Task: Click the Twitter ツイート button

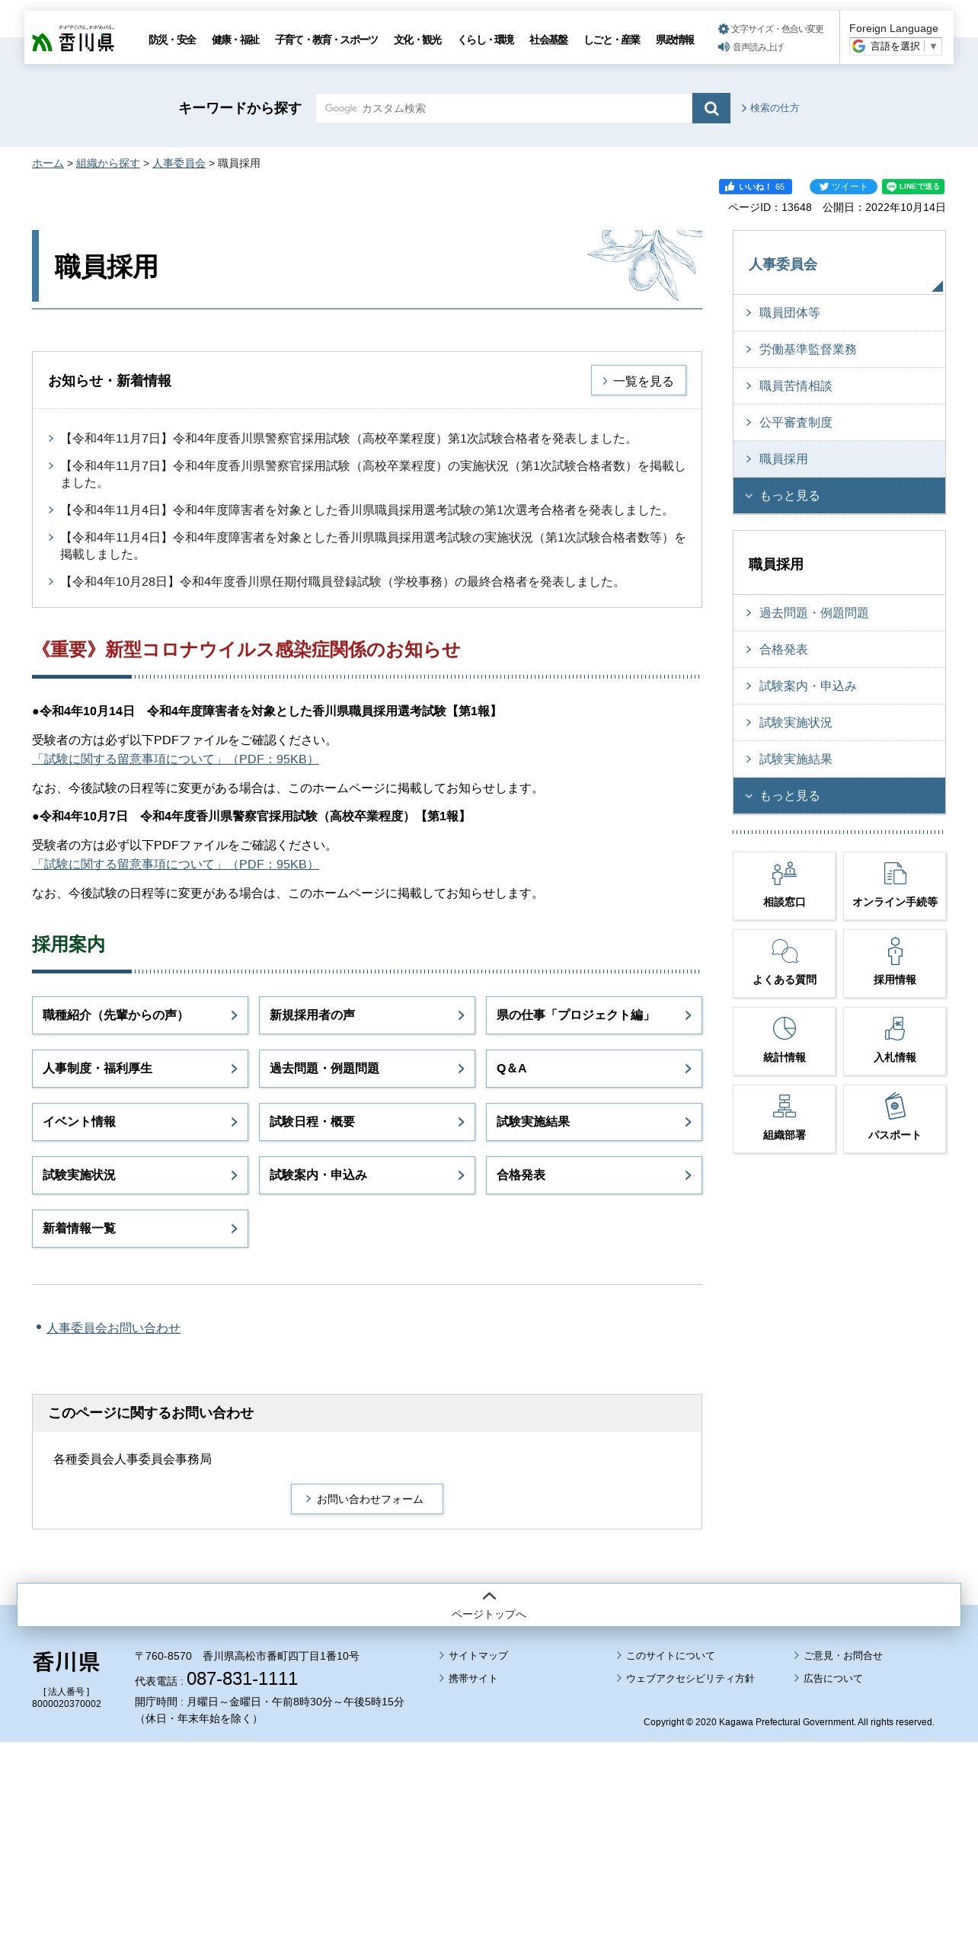Action: pyautogui.click(x=842, y=187)
